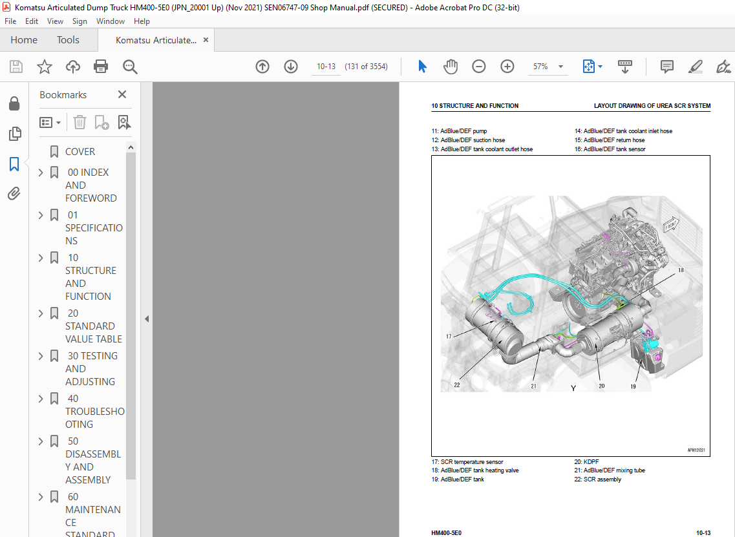The width and height of the screenshot is (735, 537).
Task: Add document to starred with star icon
Action: [45, 67]
